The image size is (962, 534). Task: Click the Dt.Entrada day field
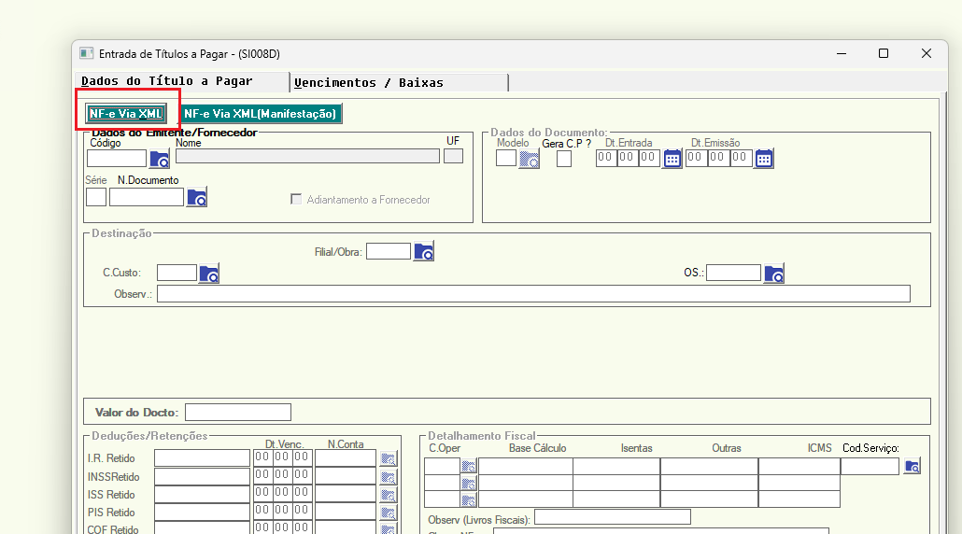click(605, 158)
